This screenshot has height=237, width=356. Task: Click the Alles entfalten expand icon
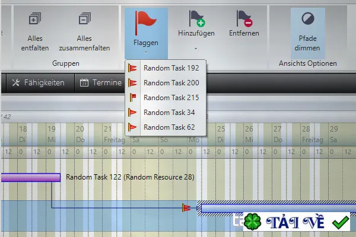[x=35, y=18]
